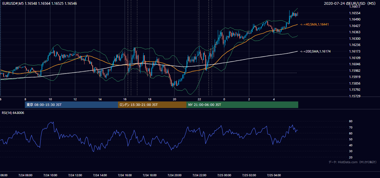The width and height of the screenshot is (380, 178).
Task: Click the 7/25 00:00 time axis label
Action: point(224,175)
